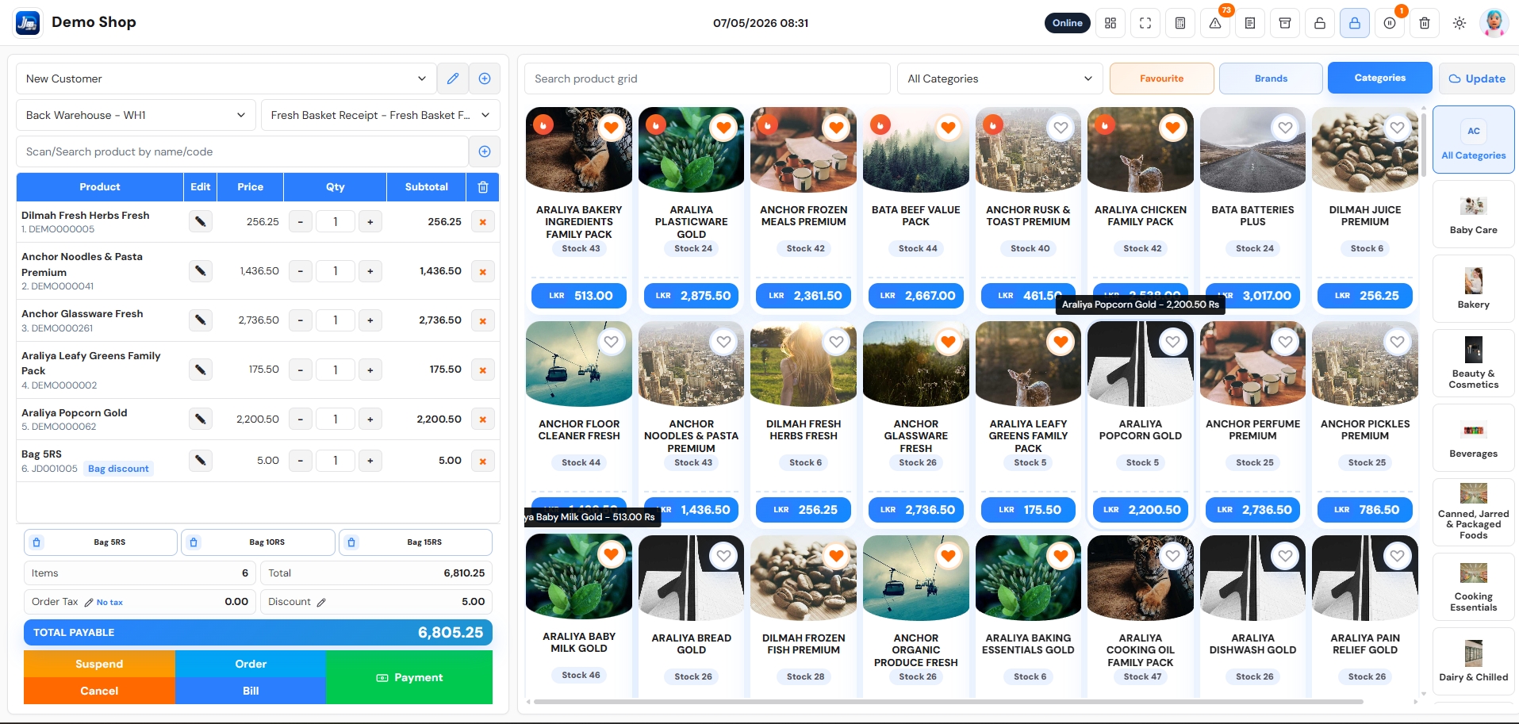Open the receipt list icon in header
The width and height of the screenshot is (1519, 724).
(1250, 23)
